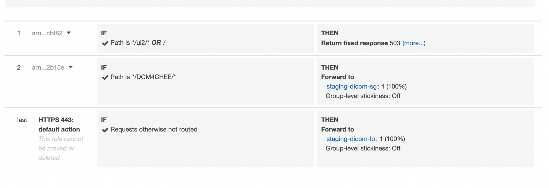Screen dimensions: 549x188
Task: Click Group-level stickiness: Off under staging-dicom-lb
Action: (x=363, y=148)
